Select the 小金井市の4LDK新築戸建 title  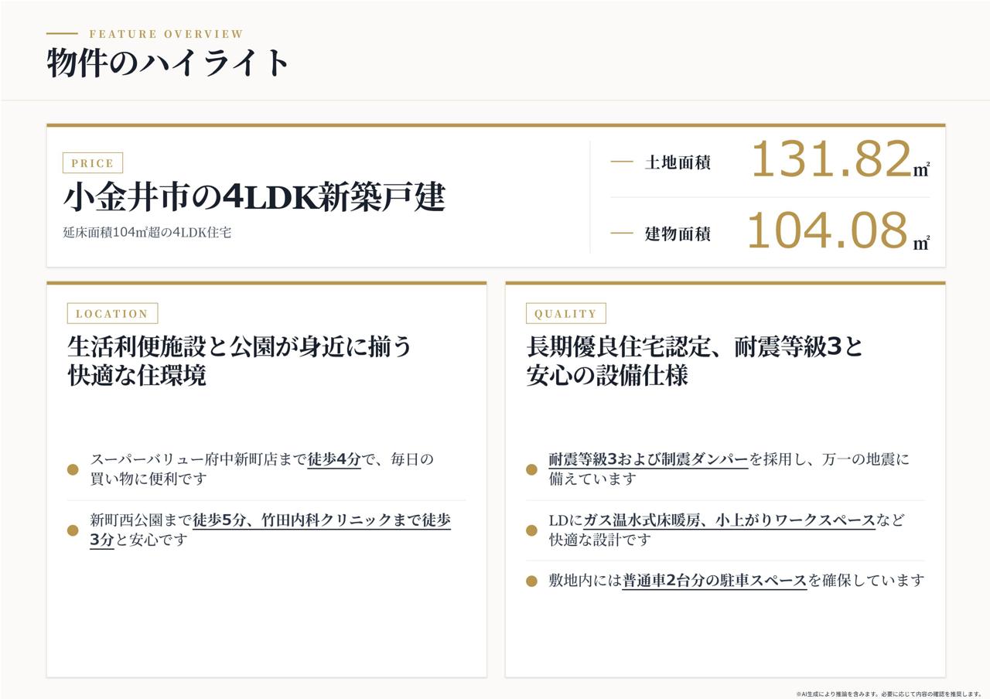coord(254,196)
